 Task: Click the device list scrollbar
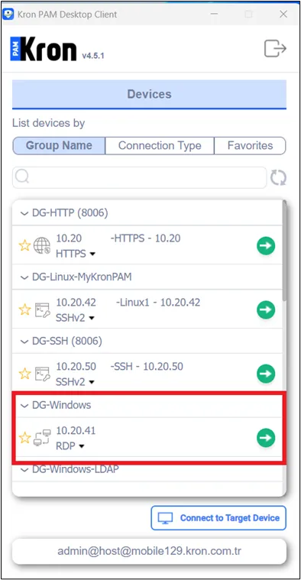pos(284,251)
